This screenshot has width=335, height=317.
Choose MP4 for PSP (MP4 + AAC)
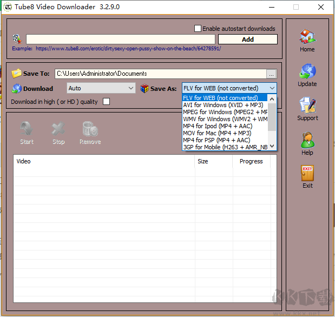225,140
